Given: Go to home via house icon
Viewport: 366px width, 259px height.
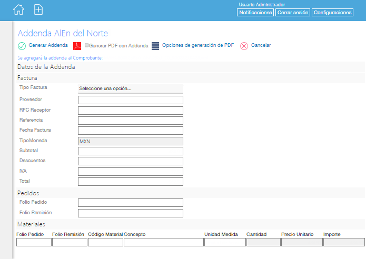Looking at the screenshot, I should [18, 10].
